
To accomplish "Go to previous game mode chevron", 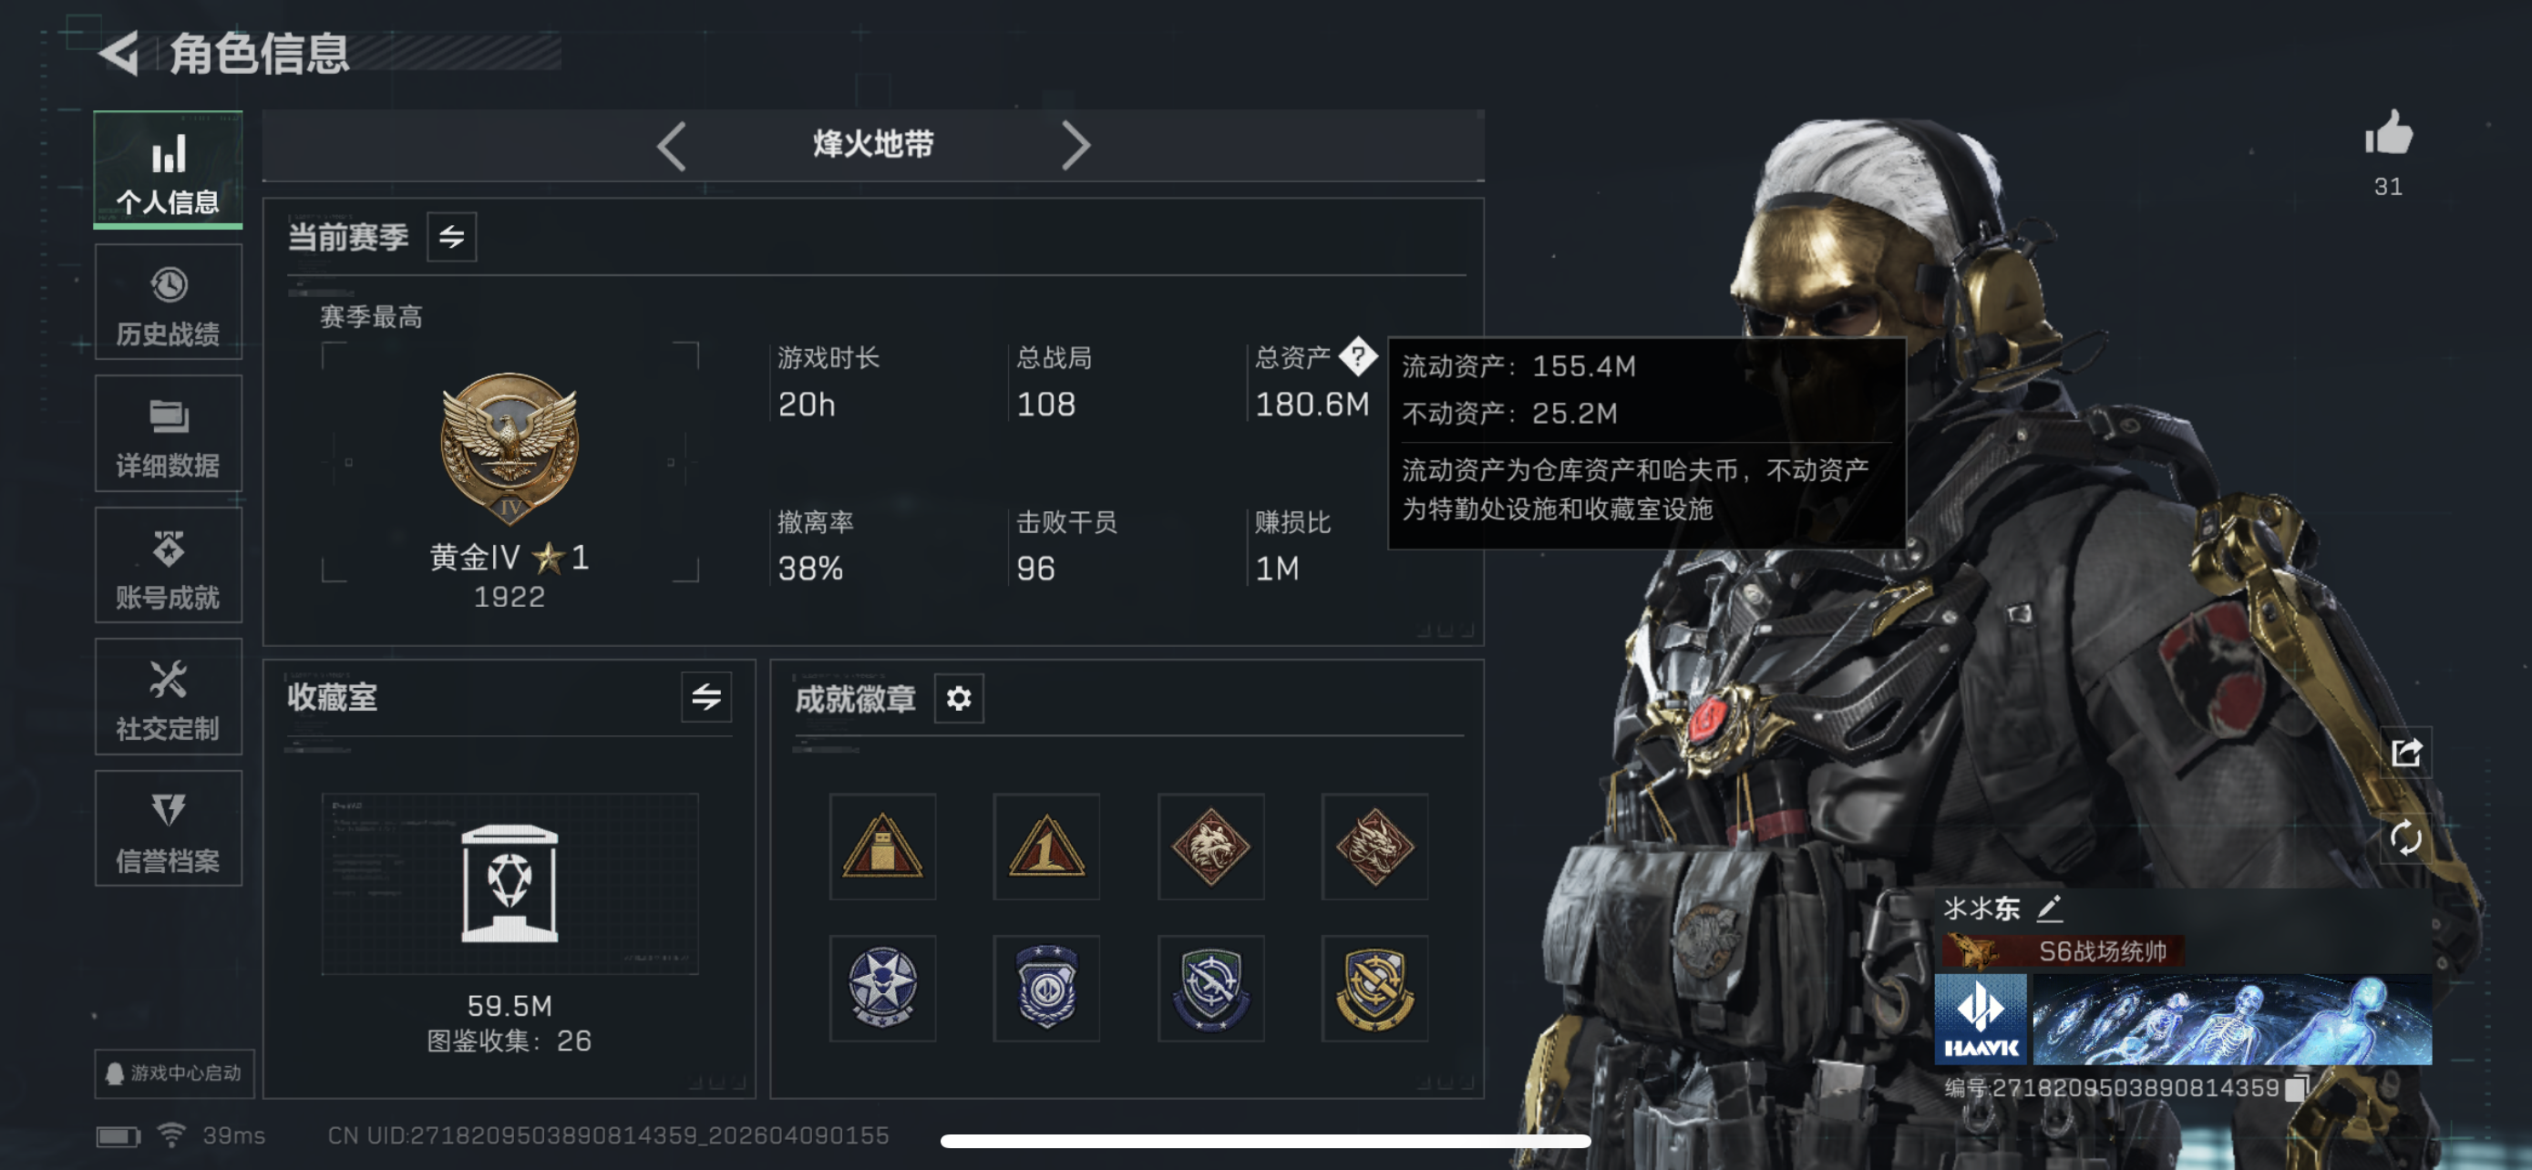I will pos(672,147).
